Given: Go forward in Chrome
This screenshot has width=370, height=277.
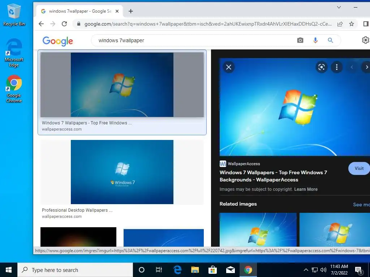Looking at the screenshot, I should point(53,24).
